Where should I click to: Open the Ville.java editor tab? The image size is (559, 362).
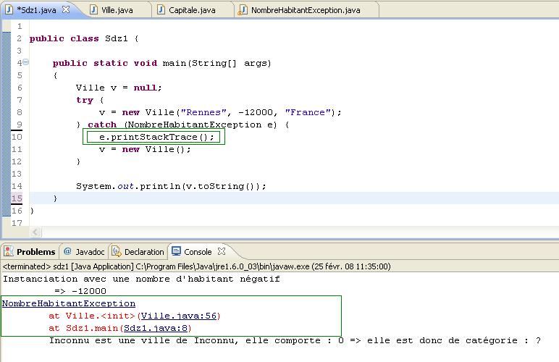[117, 10]
